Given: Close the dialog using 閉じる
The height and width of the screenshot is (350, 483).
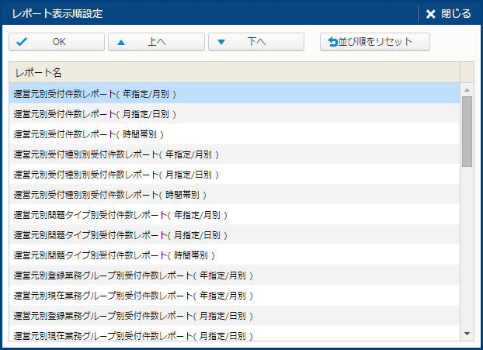Looking at the screenshot, I should (x=448, y=13).
